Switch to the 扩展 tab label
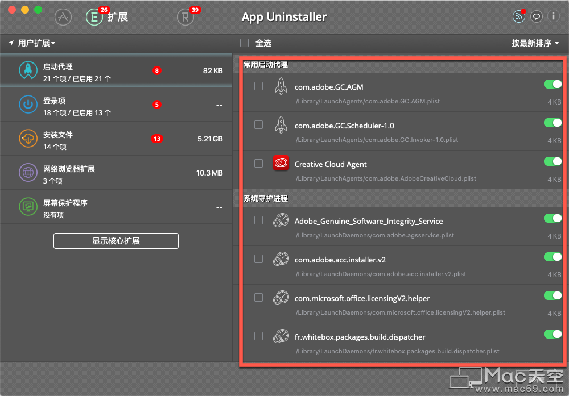This screenshot has height=396, width=569. 118,17
